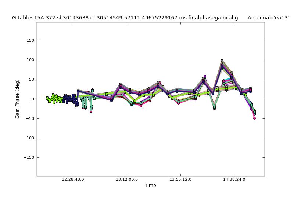Click the highest data point near 100 degrees
The image size is (294, 220).
click(x=222, y=60)
